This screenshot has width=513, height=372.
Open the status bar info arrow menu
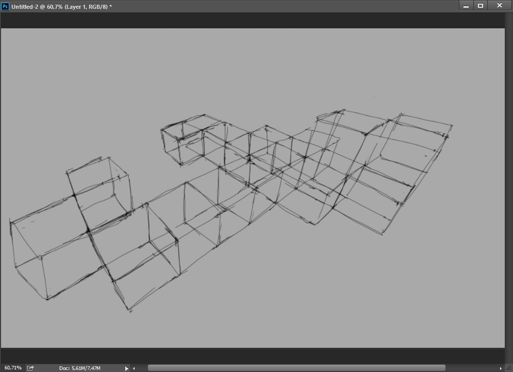point(127,368)
